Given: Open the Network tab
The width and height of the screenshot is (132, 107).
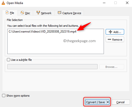Looking at the screenshot, I should tap(44, 13).
